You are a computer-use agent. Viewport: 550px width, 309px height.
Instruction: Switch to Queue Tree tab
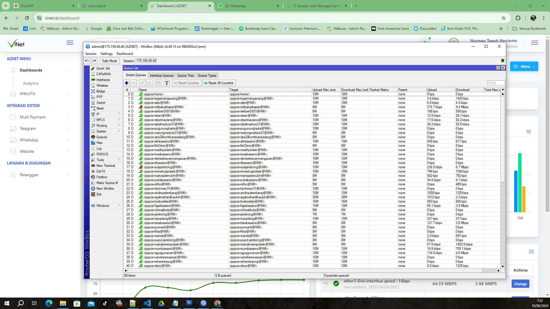185,76
